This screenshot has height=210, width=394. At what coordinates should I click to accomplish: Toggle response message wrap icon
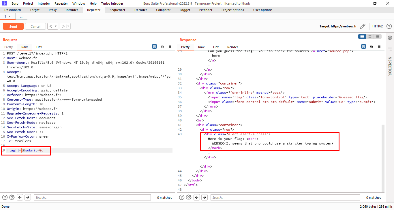[x=364, y=46]
